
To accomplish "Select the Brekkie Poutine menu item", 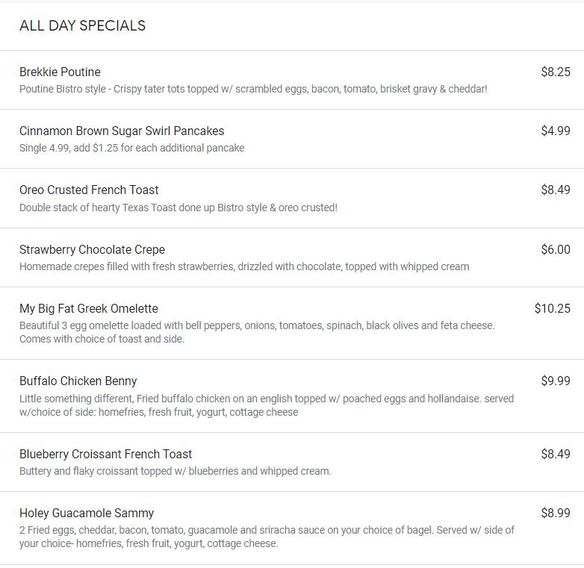I will 60,72.
